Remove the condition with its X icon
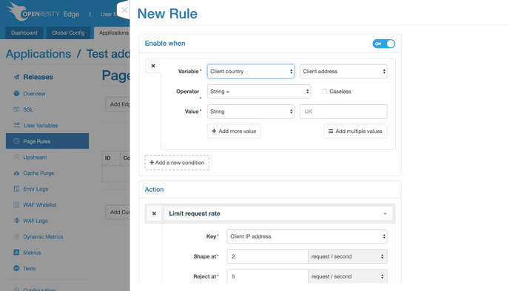 pyautogui.click(x=153, y=66)
